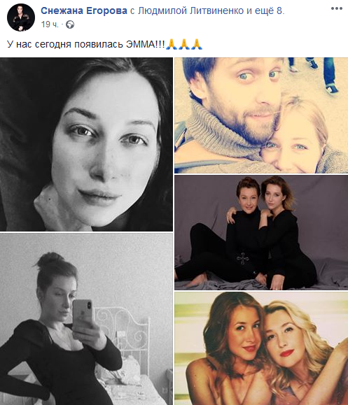Open the couple selfie with the bearded man

pyautogui.click(x=261, y=115)
